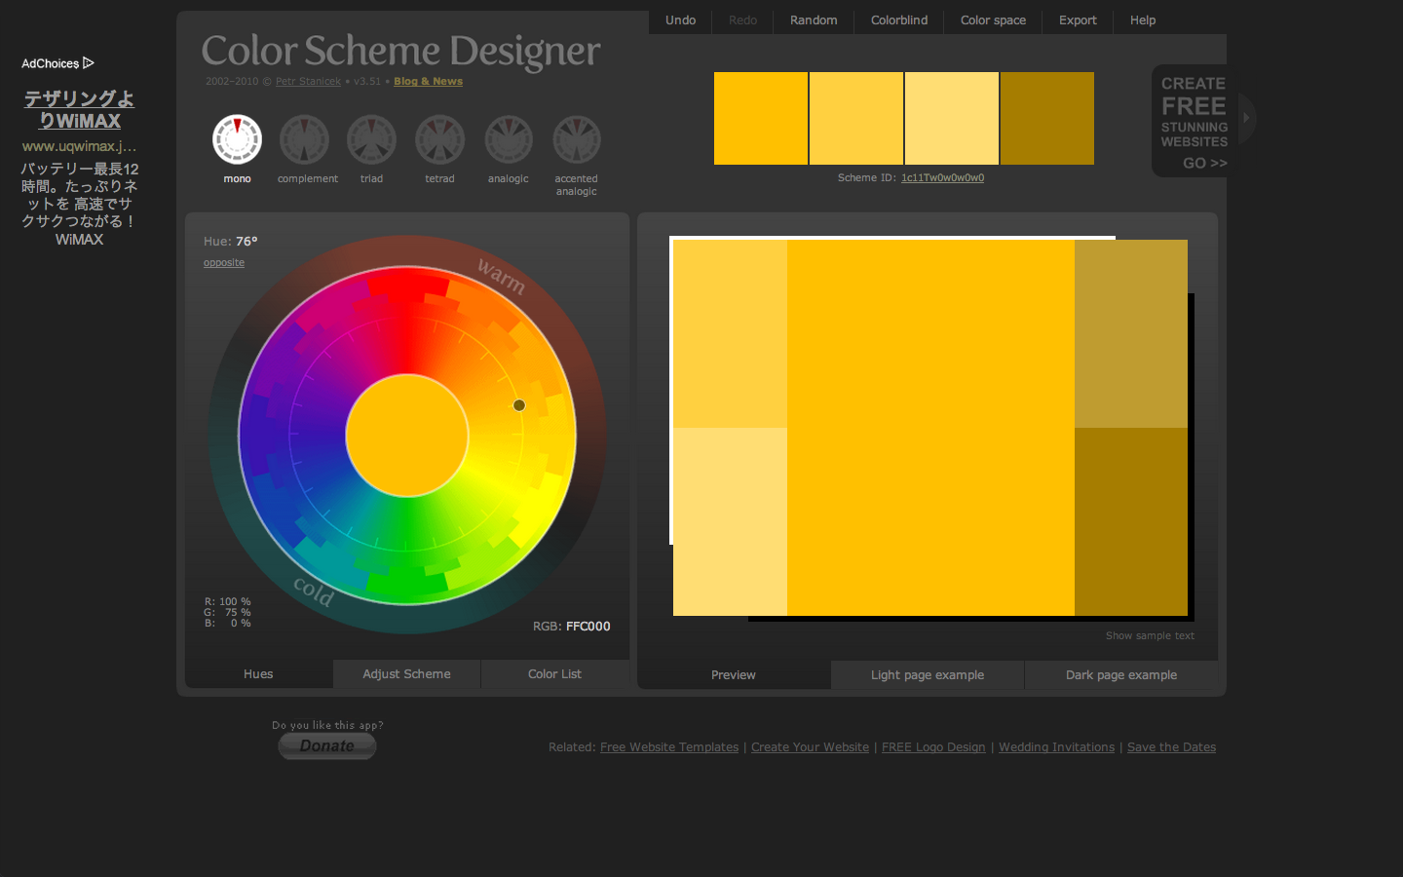The image size is (1403, 877).
Task: Click the AdChoices arrow icon
Action: click(x=89, y=63)
